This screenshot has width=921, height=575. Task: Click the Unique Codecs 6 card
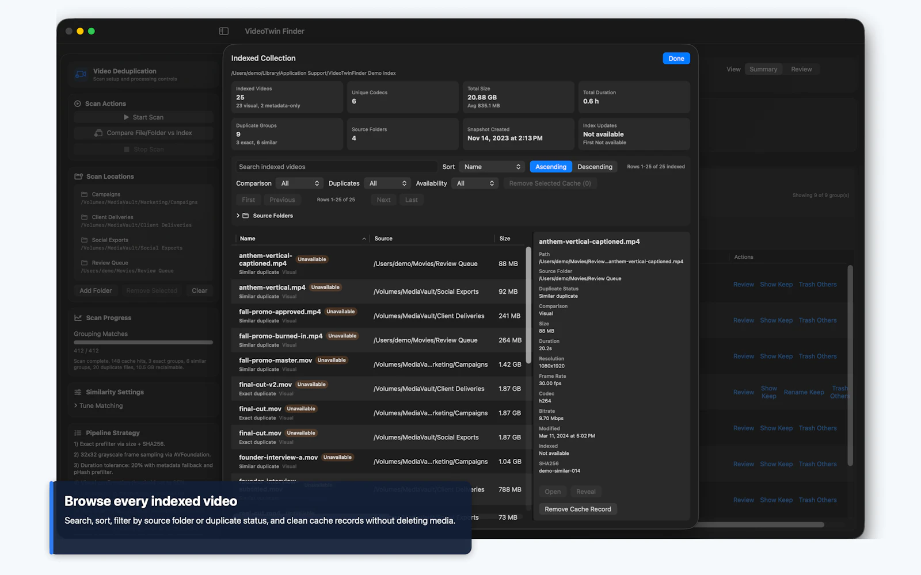click(403, 97)
